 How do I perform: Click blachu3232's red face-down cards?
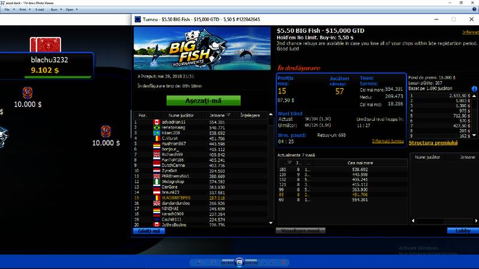click(46, 44)
